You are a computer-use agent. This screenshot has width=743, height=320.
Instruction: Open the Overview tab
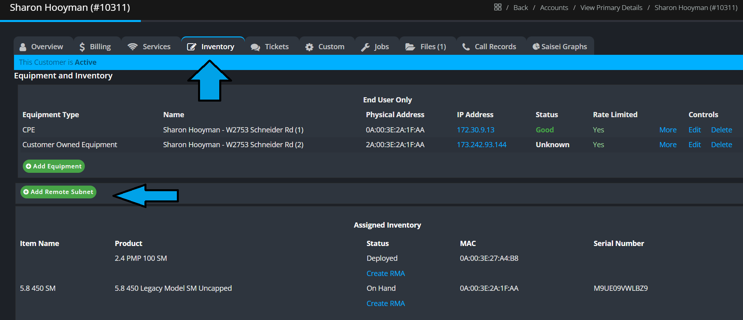point(42,47)
